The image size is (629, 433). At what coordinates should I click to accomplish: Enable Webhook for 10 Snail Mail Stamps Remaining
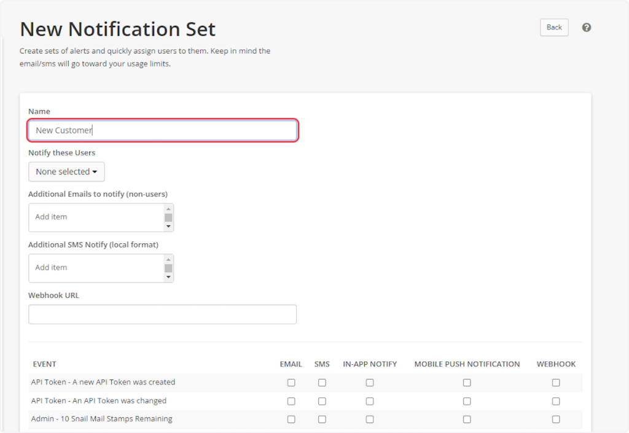(x=556, y=419)
